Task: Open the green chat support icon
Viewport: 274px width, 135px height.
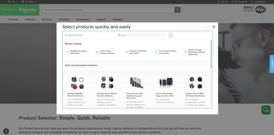Action: (266, 110)
